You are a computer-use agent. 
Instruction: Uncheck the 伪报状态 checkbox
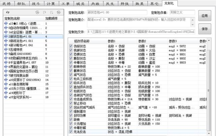[71, 46]
